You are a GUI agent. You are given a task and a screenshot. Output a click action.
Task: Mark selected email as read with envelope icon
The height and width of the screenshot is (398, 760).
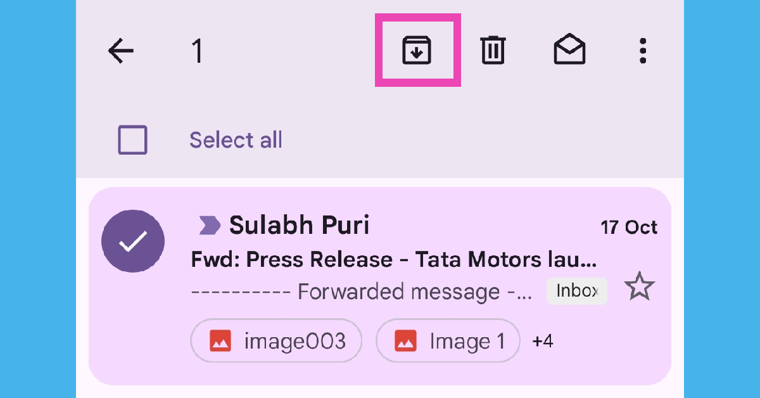click(569, 50)
